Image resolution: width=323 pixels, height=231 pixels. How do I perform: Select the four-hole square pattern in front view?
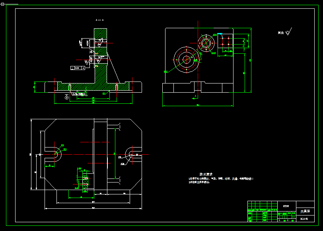(x=226, y=41)
